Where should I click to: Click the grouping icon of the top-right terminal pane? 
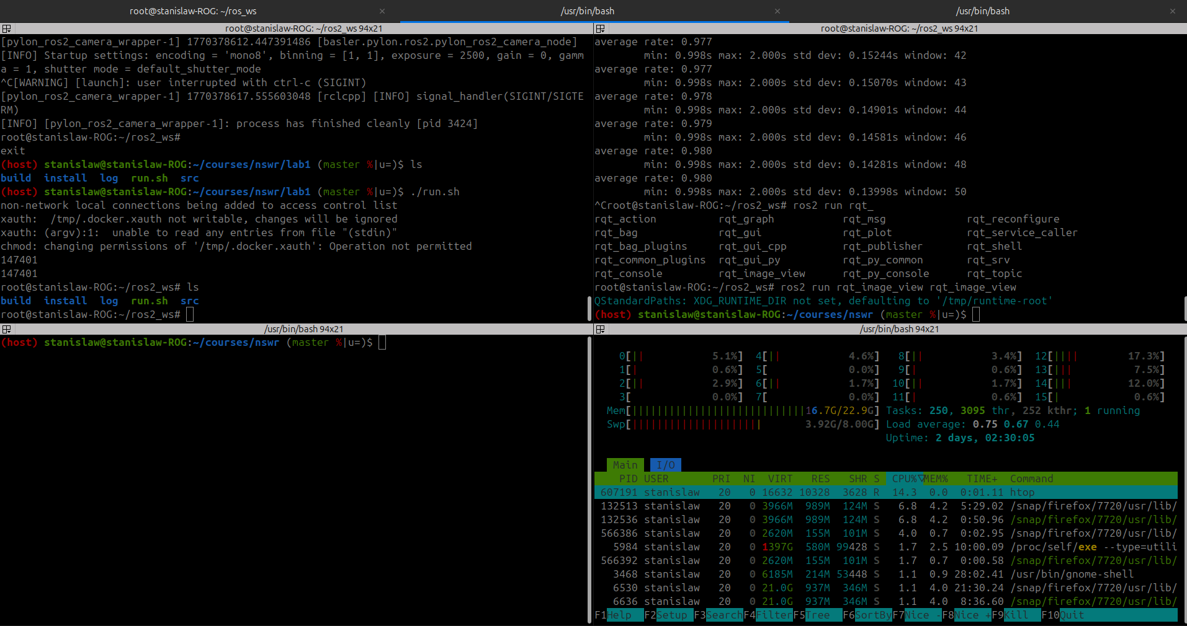pyautogui.click(x=600, y=29)
